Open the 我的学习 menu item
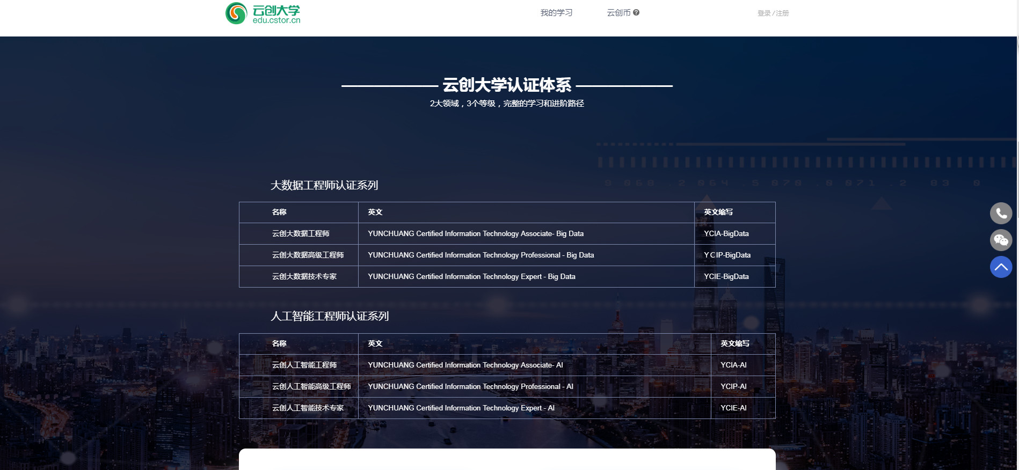The height and width of the screenshot is (470, 1019). pos(556,13)
